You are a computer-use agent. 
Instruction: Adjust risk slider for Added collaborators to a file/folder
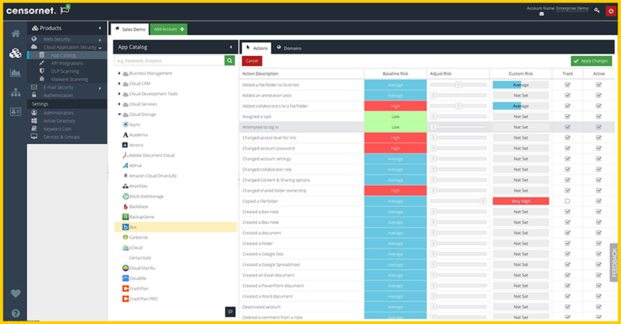(458, 106)
